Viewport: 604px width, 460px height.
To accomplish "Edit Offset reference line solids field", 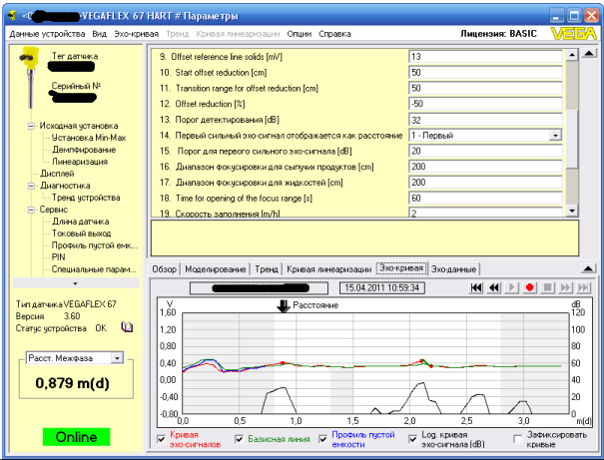I will tap(485, 57).
